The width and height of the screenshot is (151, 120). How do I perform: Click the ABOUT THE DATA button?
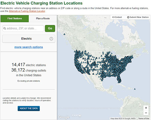tap(29, 109)
